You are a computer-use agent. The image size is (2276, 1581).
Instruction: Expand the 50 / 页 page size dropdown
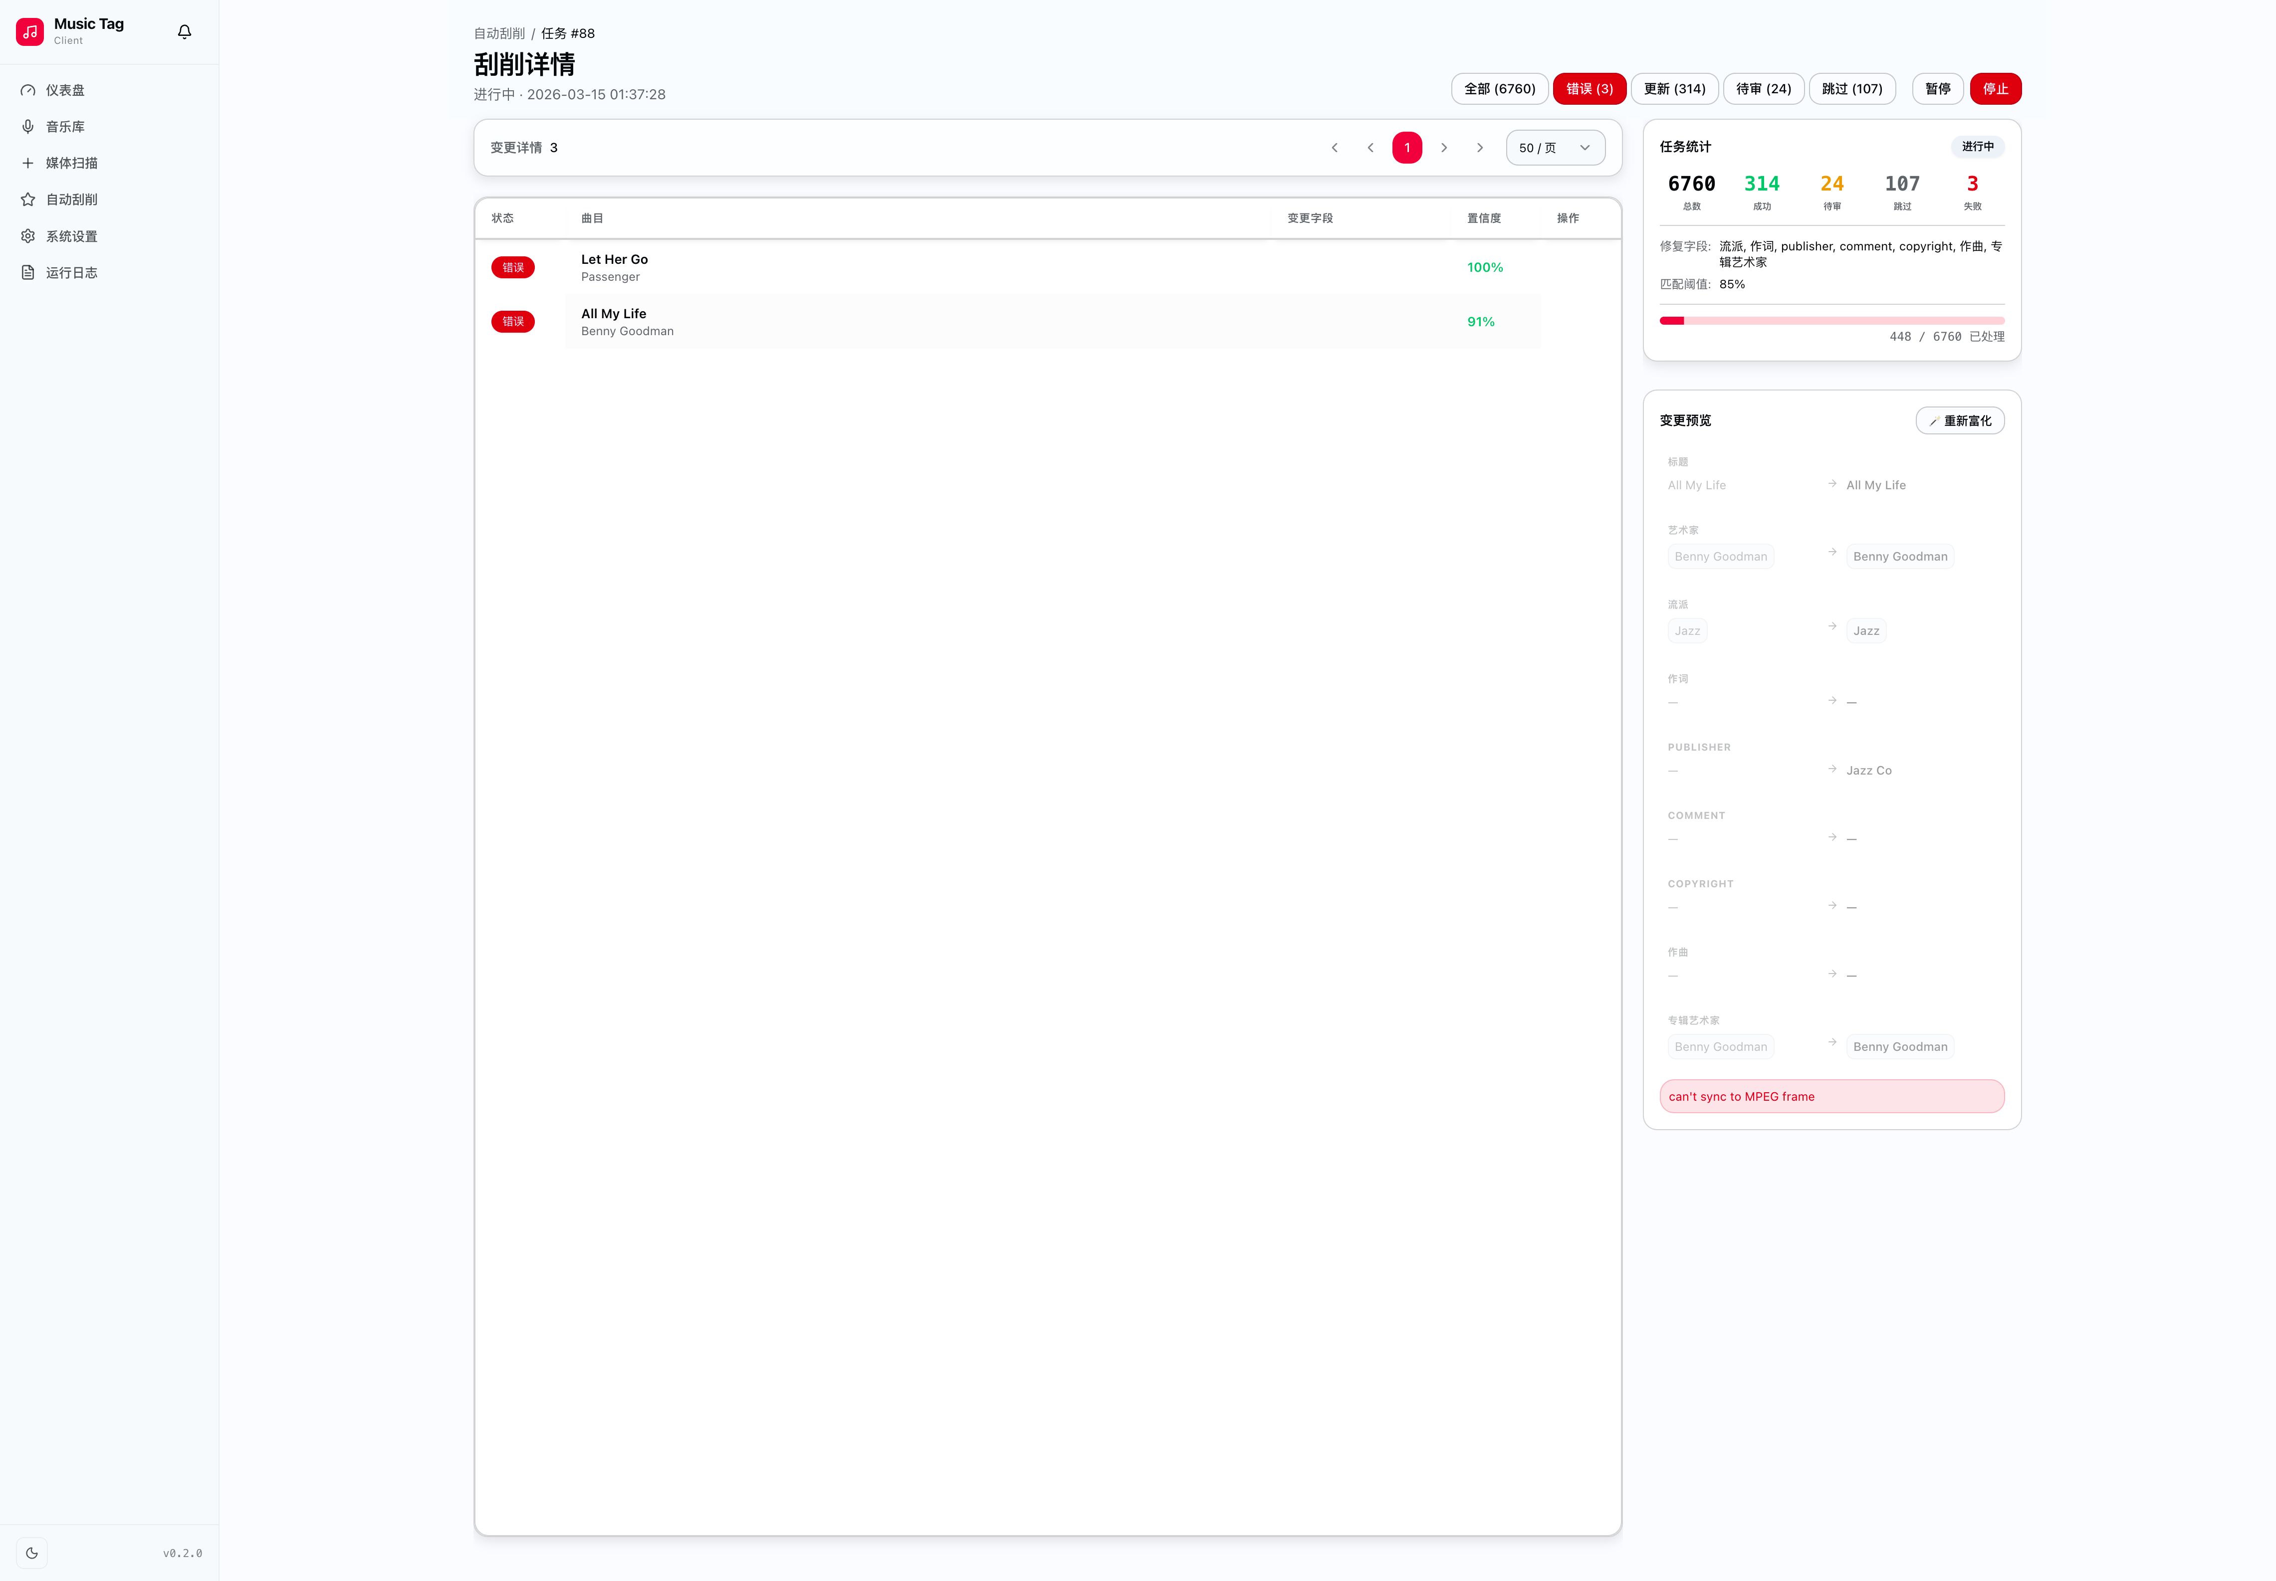pyautogui.click(x=1555, y=148)
